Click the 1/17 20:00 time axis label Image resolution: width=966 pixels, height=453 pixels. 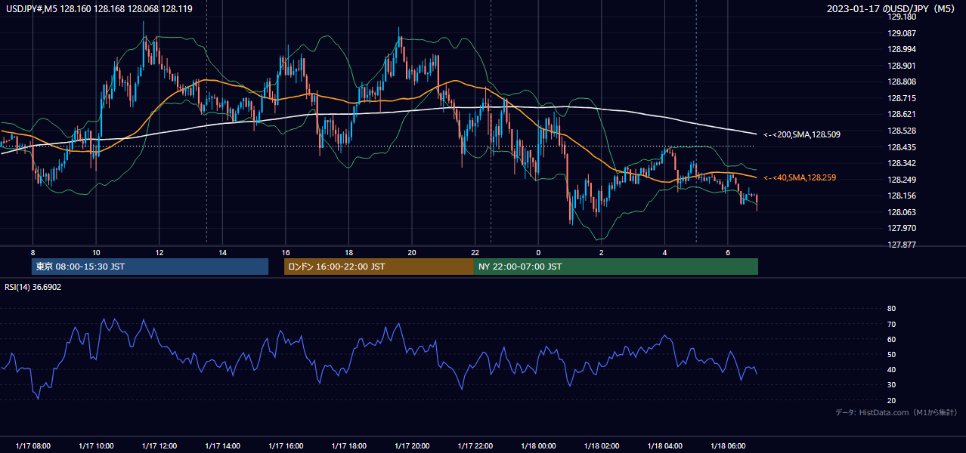[x=411, y=445]
